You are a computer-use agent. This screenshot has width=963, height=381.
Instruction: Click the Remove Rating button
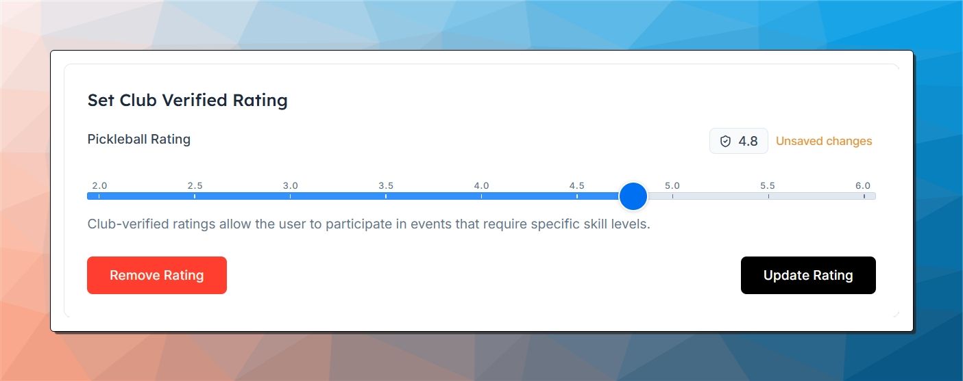(157, 275)
